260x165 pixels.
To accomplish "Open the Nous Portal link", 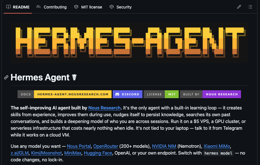I will (x=79, y=146).
